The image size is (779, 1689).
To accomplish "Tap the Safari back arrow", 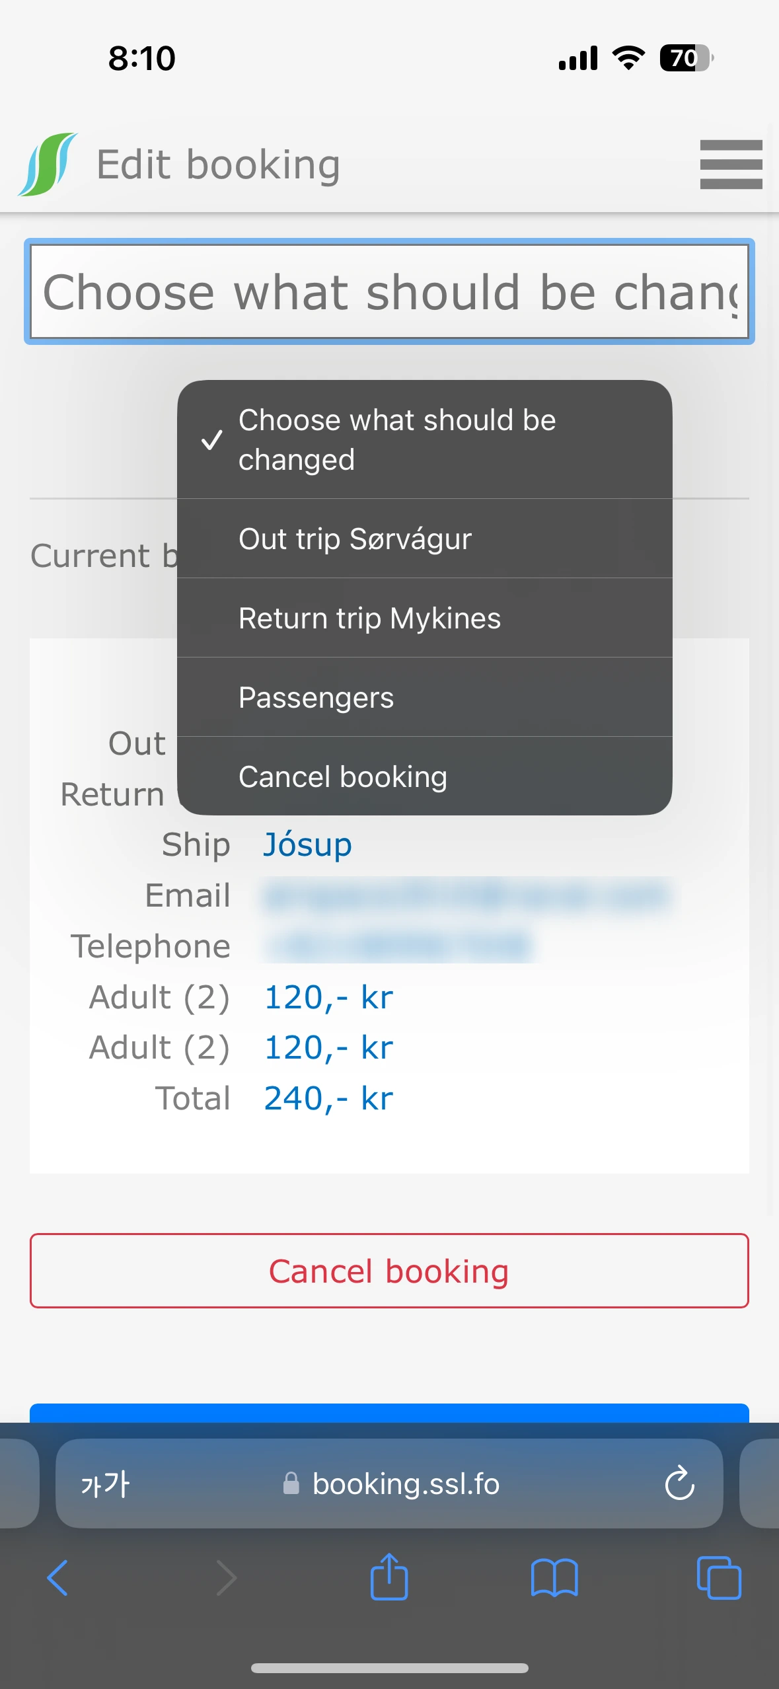I will 58,1577.
